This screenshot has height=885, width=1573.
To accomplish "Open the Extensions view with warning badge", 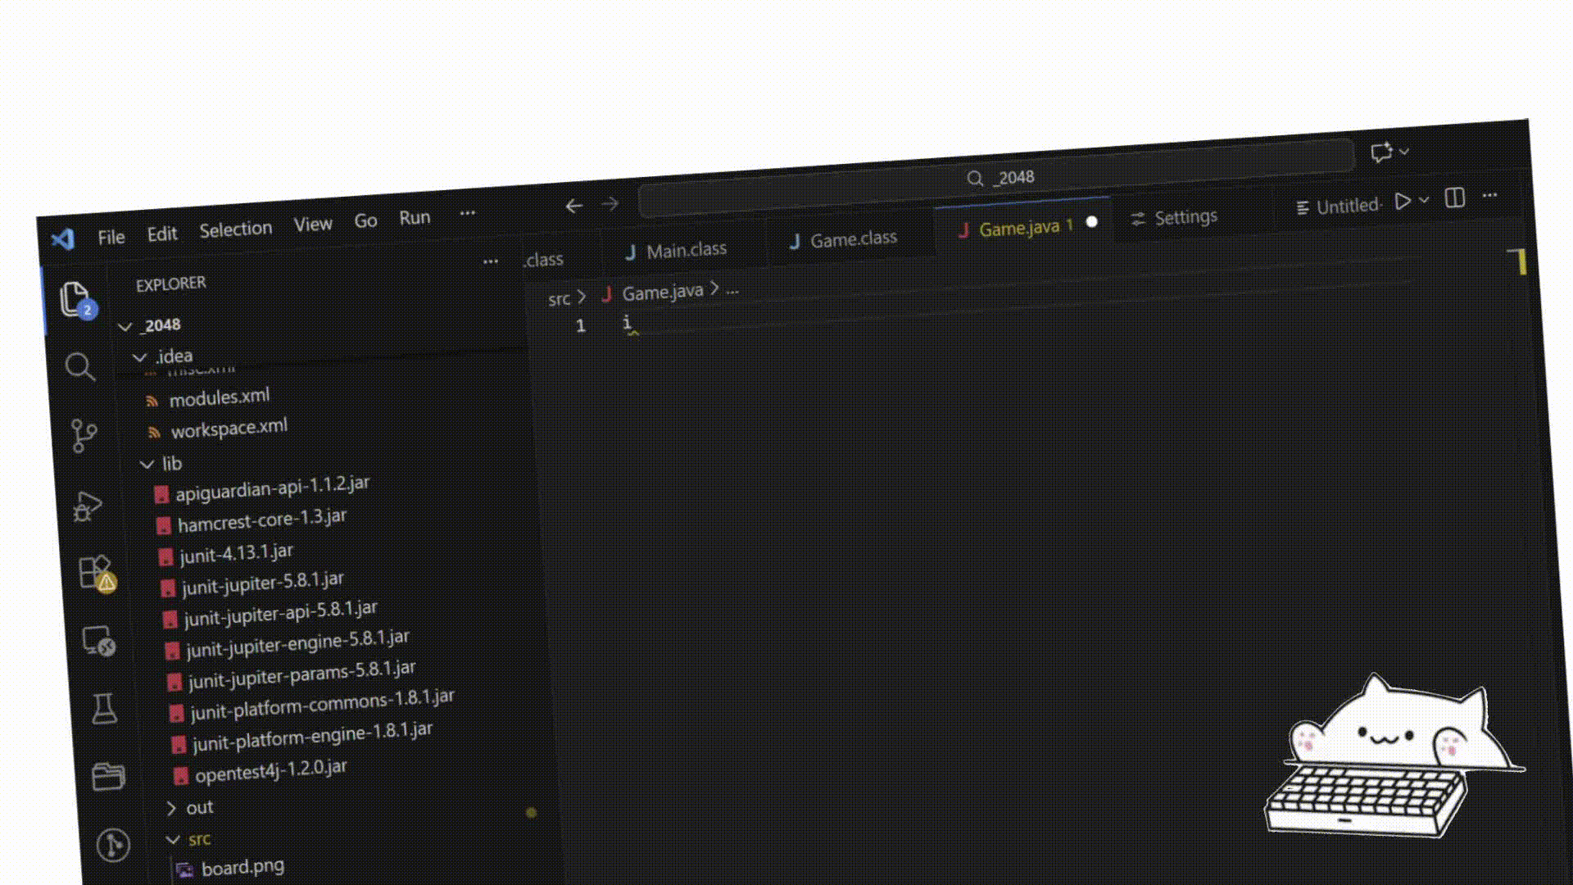I will pyautogui.click(x=94, y=574).
